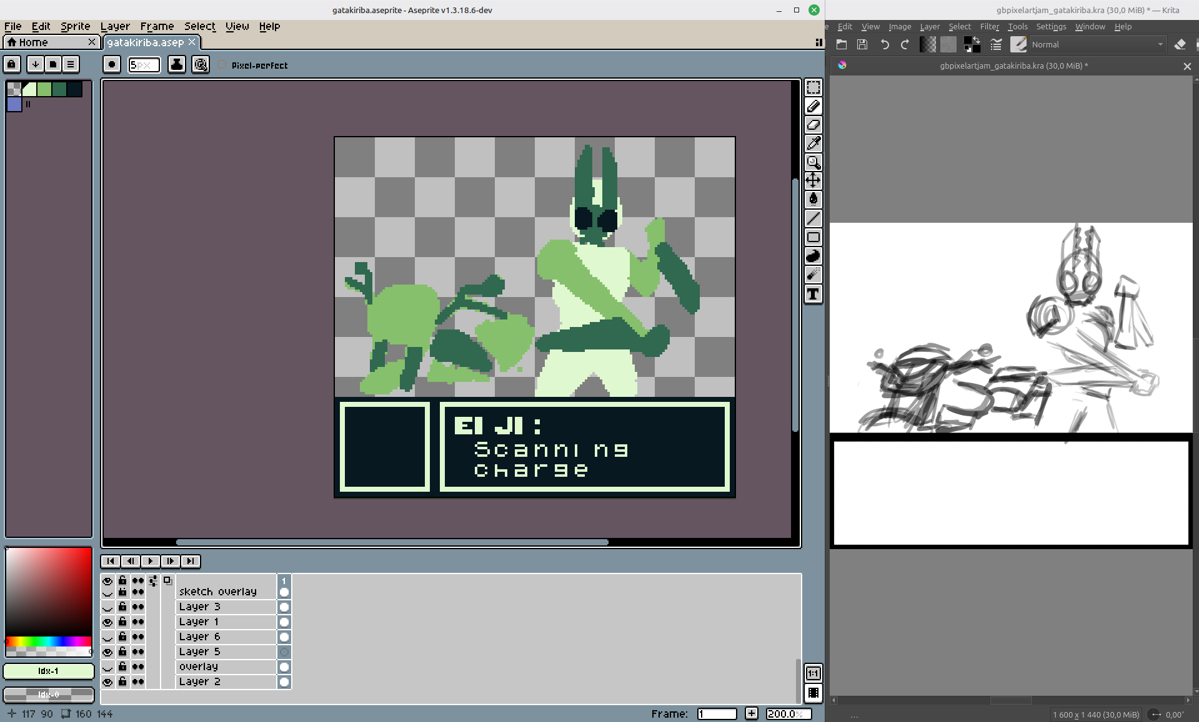Select the Contour tool in Aseprite
1199x722 pixels.
coord(813,256)
